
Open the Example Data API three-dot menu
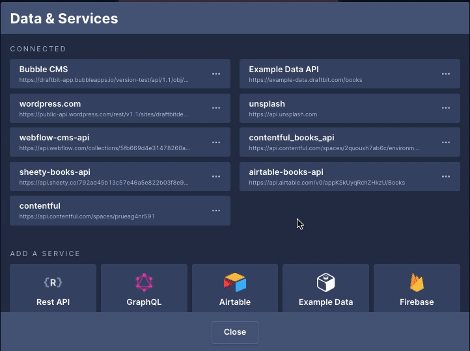click(x=446, y=73)
